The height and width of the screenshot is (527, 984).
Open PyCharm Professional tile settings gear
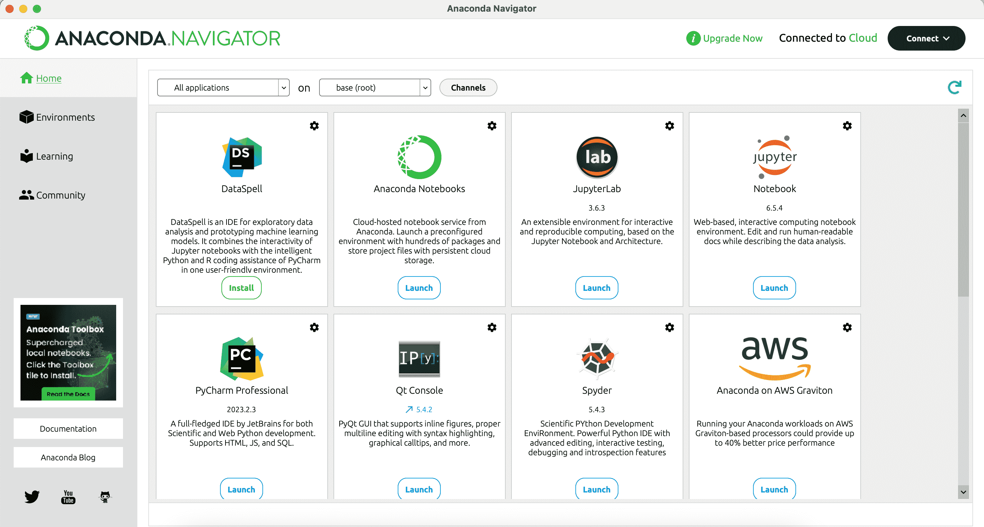click(x=314, y=327)
